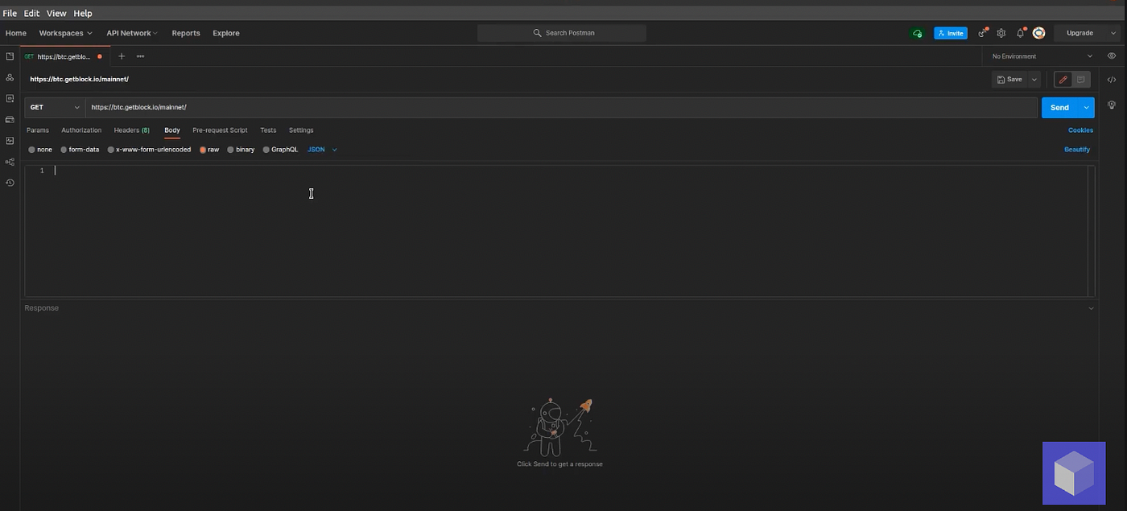
Task: Open notifications via the bell icon
Action: pos(1020,33)
